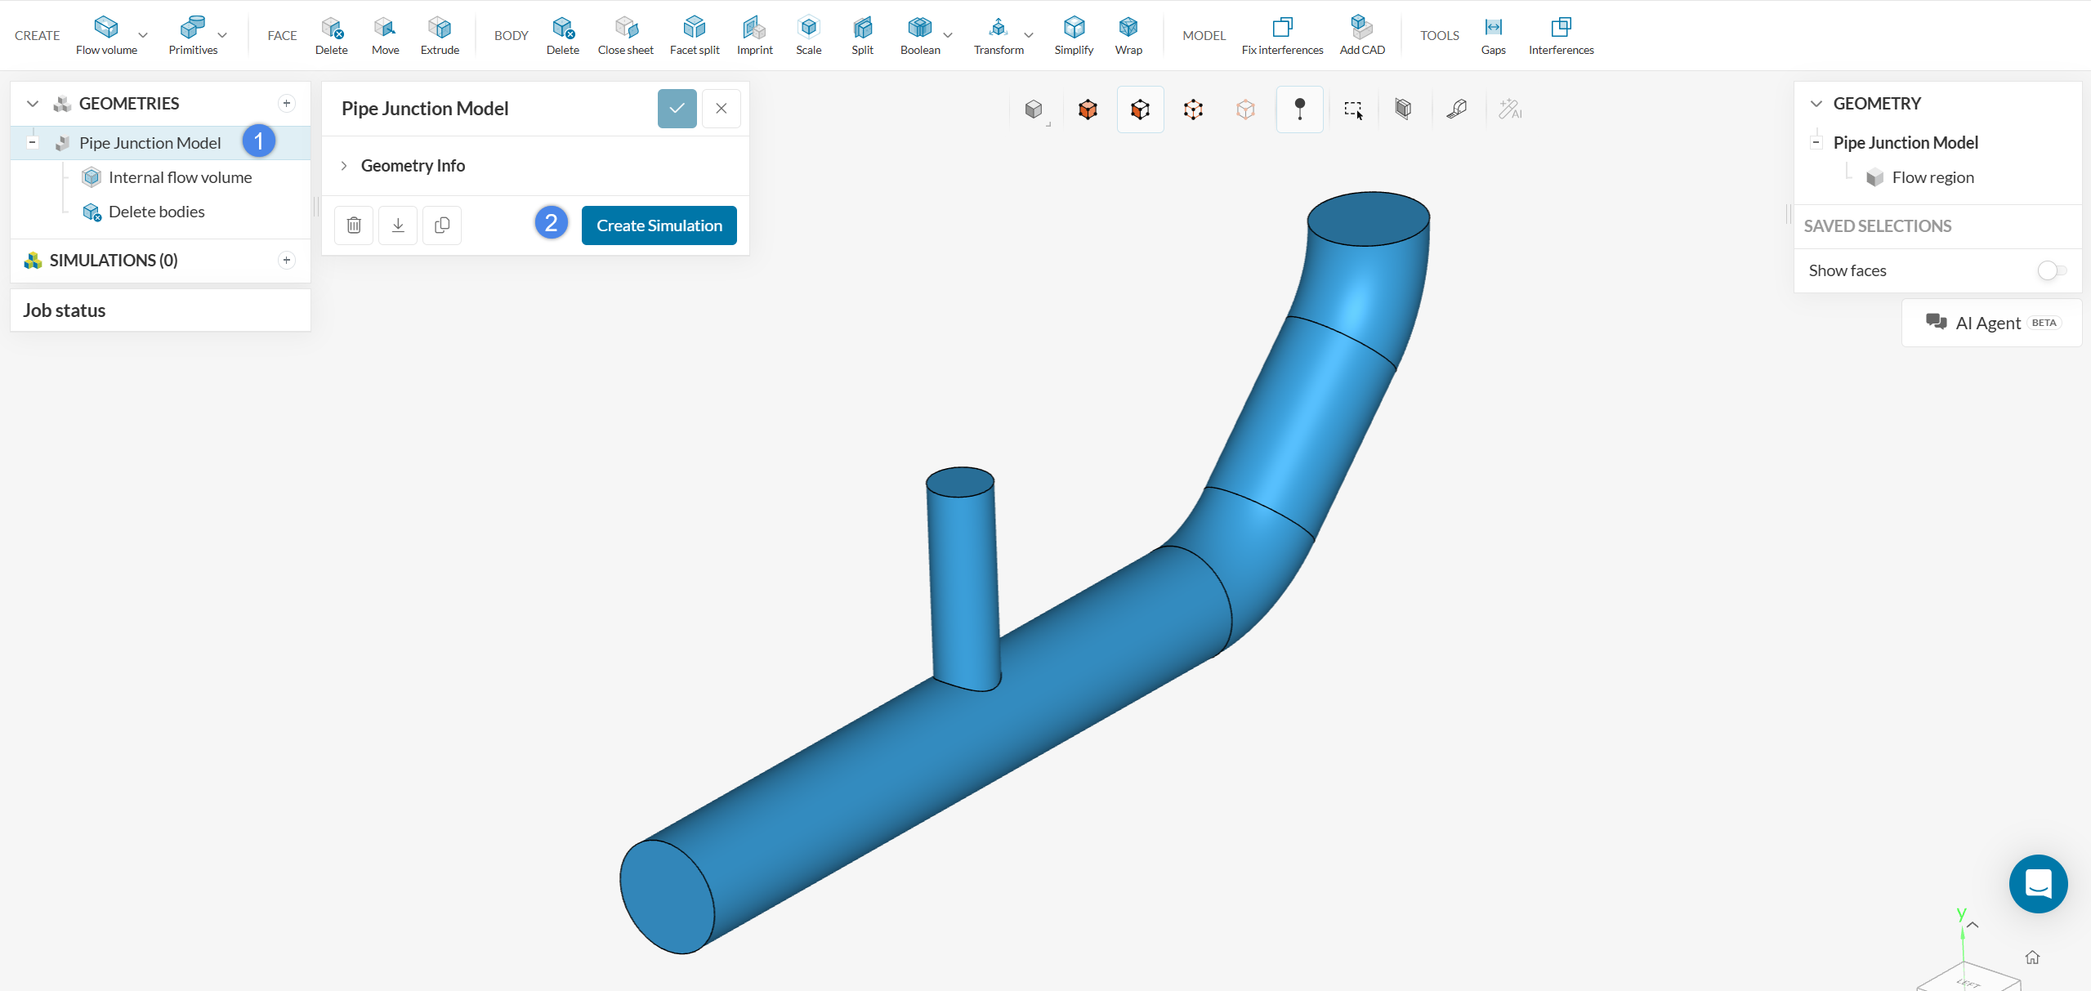Open the Gaps tool
The height and width of the screenshot is (991, 2091).
coord(1493,27)
